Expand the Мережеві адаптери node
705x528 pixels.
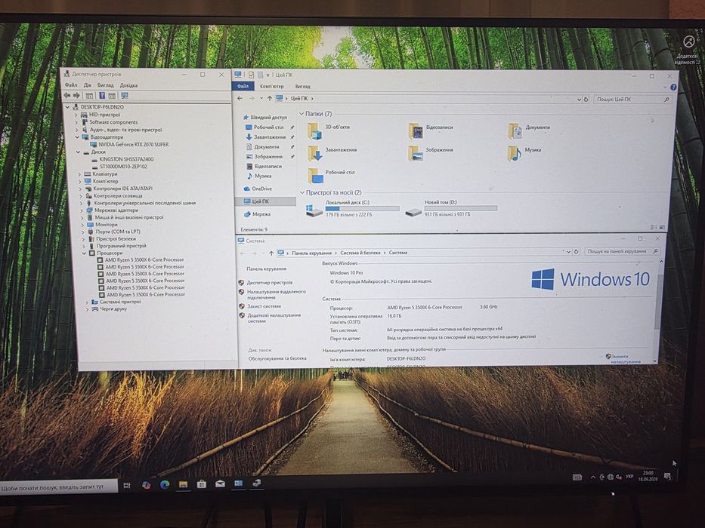click(82, 210)
